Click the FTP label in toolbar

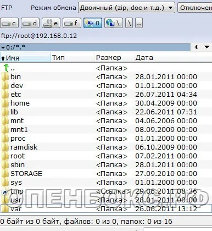coord(7,8)
